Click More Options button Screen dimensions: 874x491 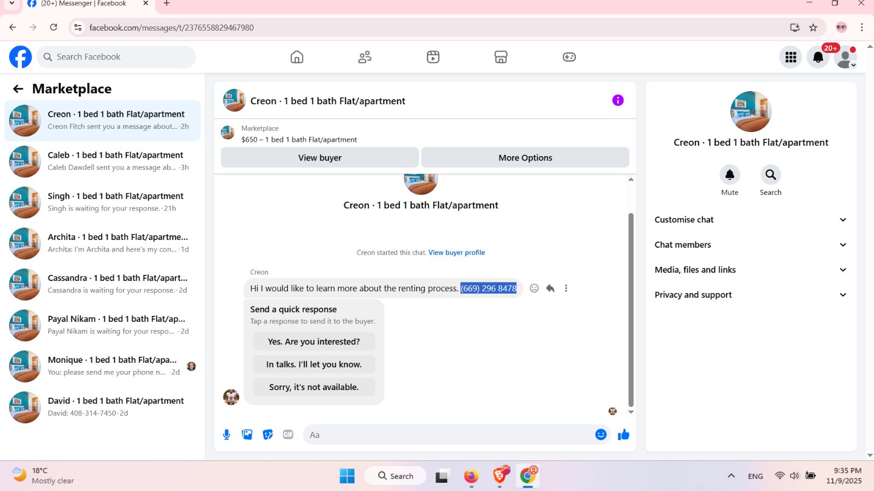[525, 158]
